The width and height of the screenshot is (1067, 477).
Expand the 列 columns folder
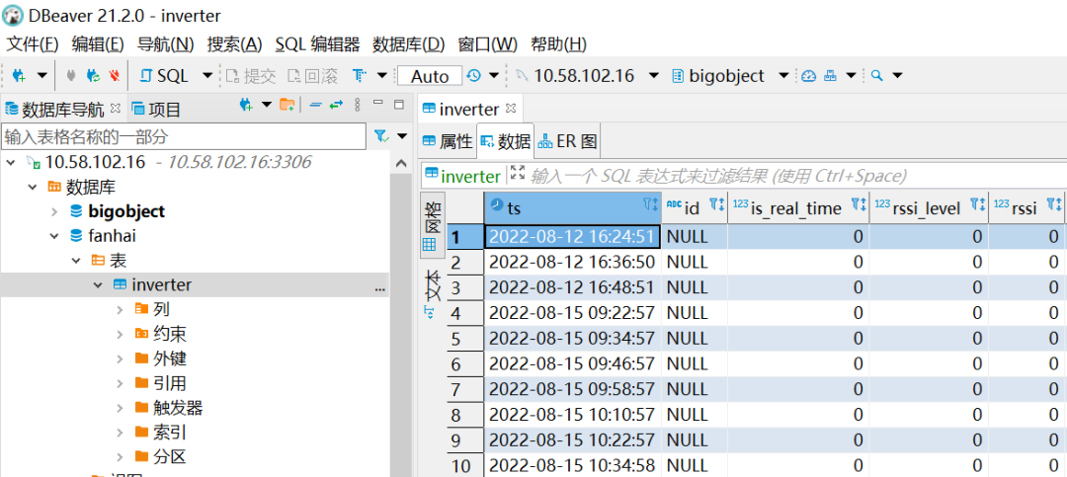point(120,310)
